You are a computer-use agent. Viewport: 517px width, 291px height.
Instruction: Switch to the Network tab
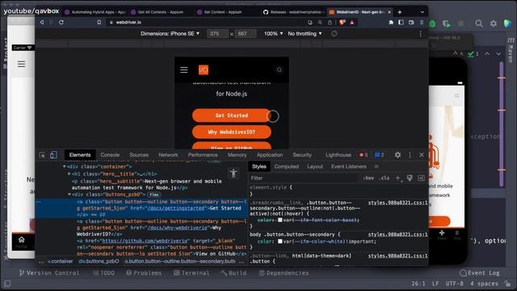(168, 154)
